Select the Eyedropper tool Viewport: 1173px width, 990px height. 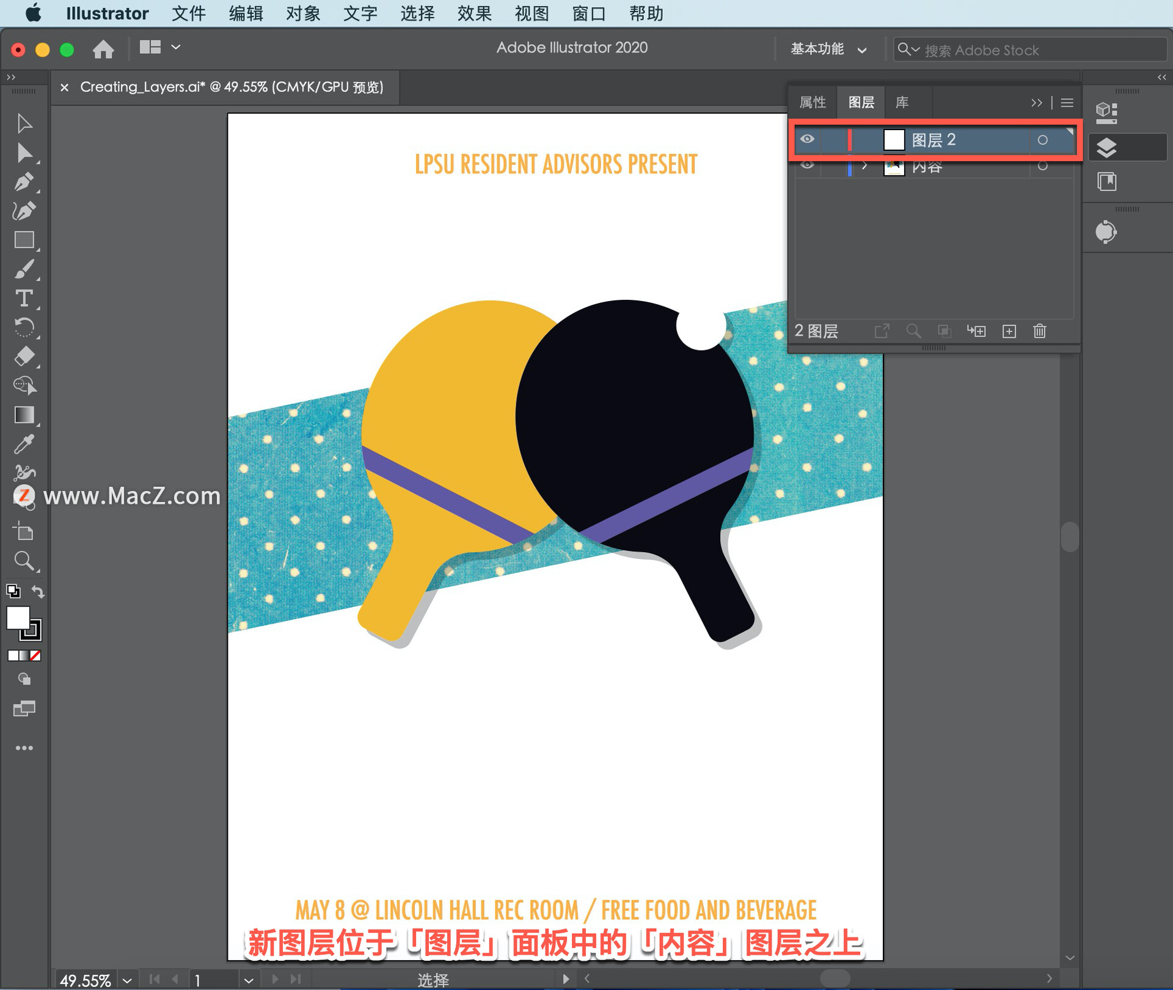click(24, 444)
